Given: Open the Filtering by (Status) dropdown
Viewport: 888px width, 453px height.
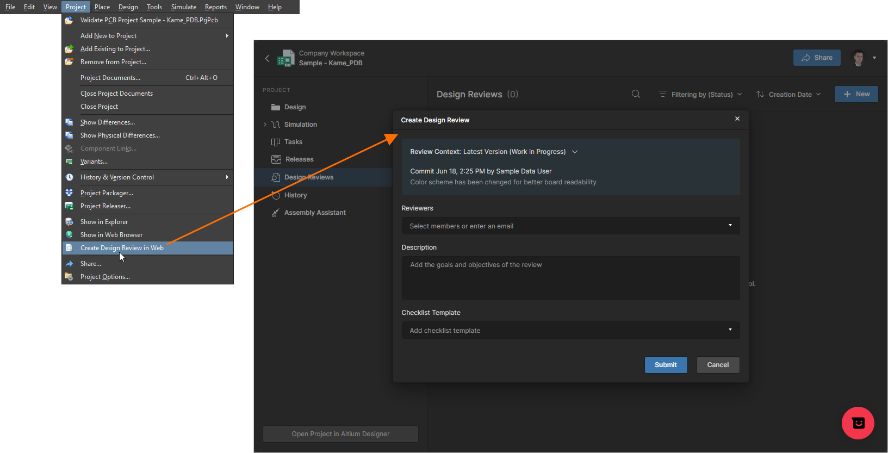Looking at the screenshot, I should [700, 94].
